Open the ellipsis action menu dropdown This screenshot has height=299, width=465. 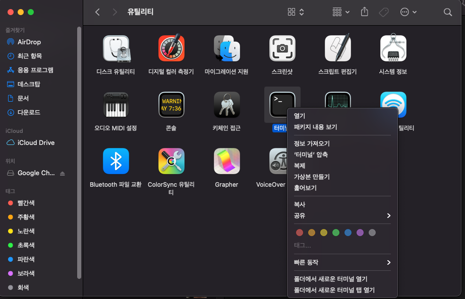pyautogui.click(x=409, y=12)
